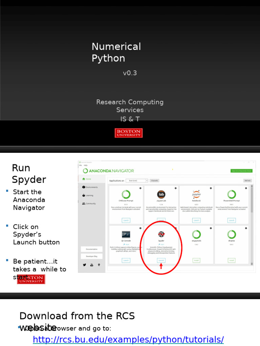Viewport: 260px width, 346px height.
Task: Click the Spyder version update arrow
Action: 159,245
